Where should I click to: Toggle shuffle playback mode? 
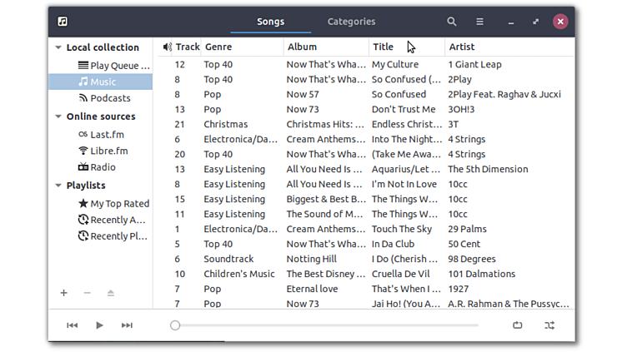click(x=549, y=325)
